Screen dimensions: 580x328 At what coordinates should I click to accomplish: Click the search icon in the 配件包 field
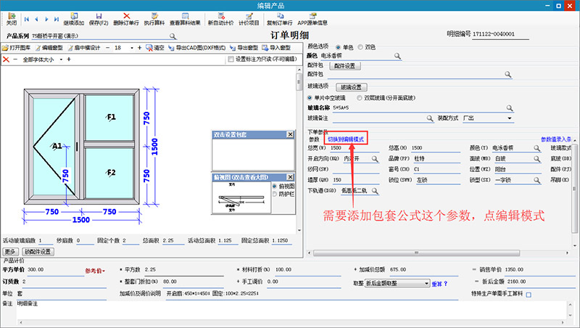pyautogui.click(x=508, y=75)
